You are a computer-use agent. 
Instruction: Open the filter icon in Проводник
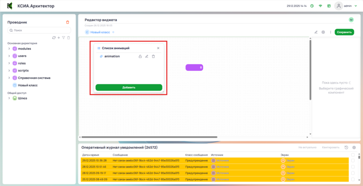click(64, 38)
